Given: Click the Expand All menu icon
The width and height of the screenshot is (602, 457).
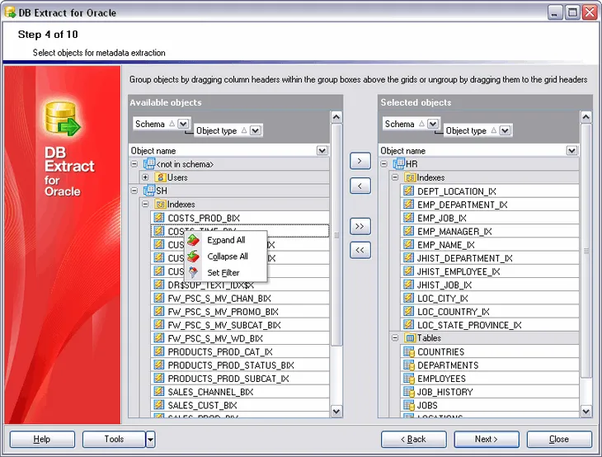Looking at the screenshot, I should pos(194,240).
